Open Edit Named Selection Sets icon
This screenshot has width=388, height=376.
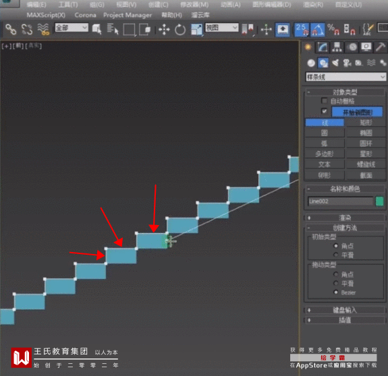(x=368, y=30)
